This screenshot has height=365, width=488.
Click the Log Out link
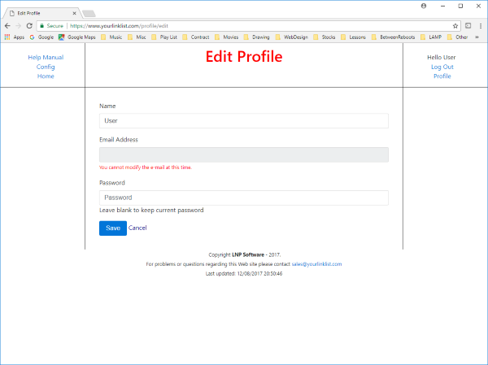(x=442, y=67)
